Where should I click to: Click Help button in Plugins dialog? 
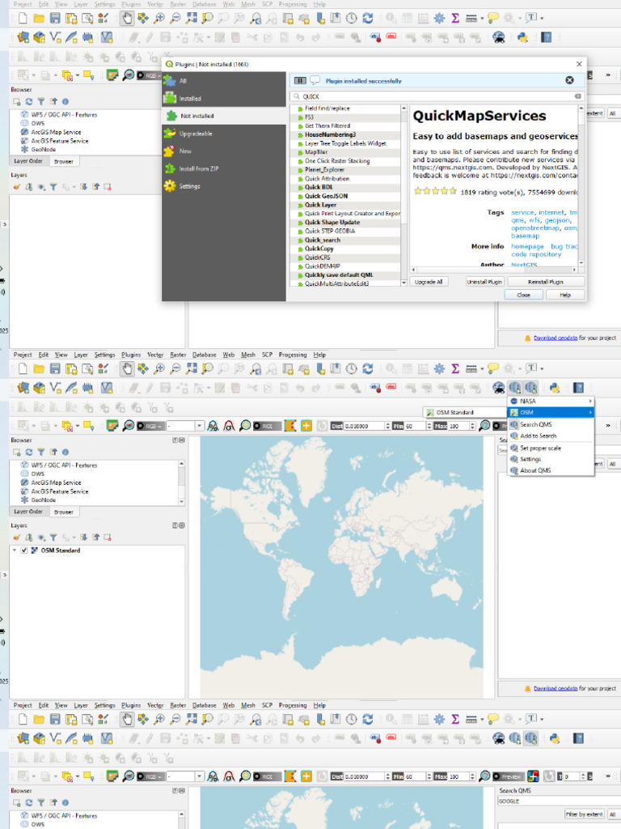pyautogui.click(x=564, y=295)
